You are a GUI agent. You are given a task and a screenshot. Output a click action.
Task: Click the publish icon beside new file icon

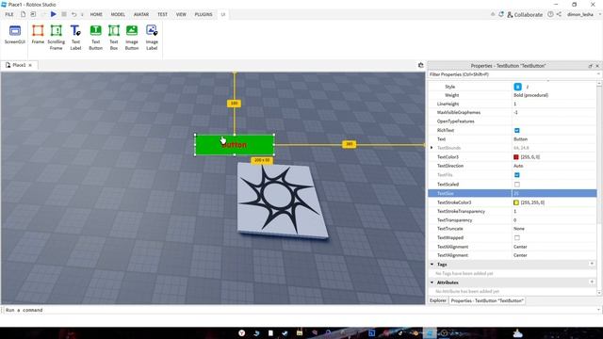[x=33, y=14]
